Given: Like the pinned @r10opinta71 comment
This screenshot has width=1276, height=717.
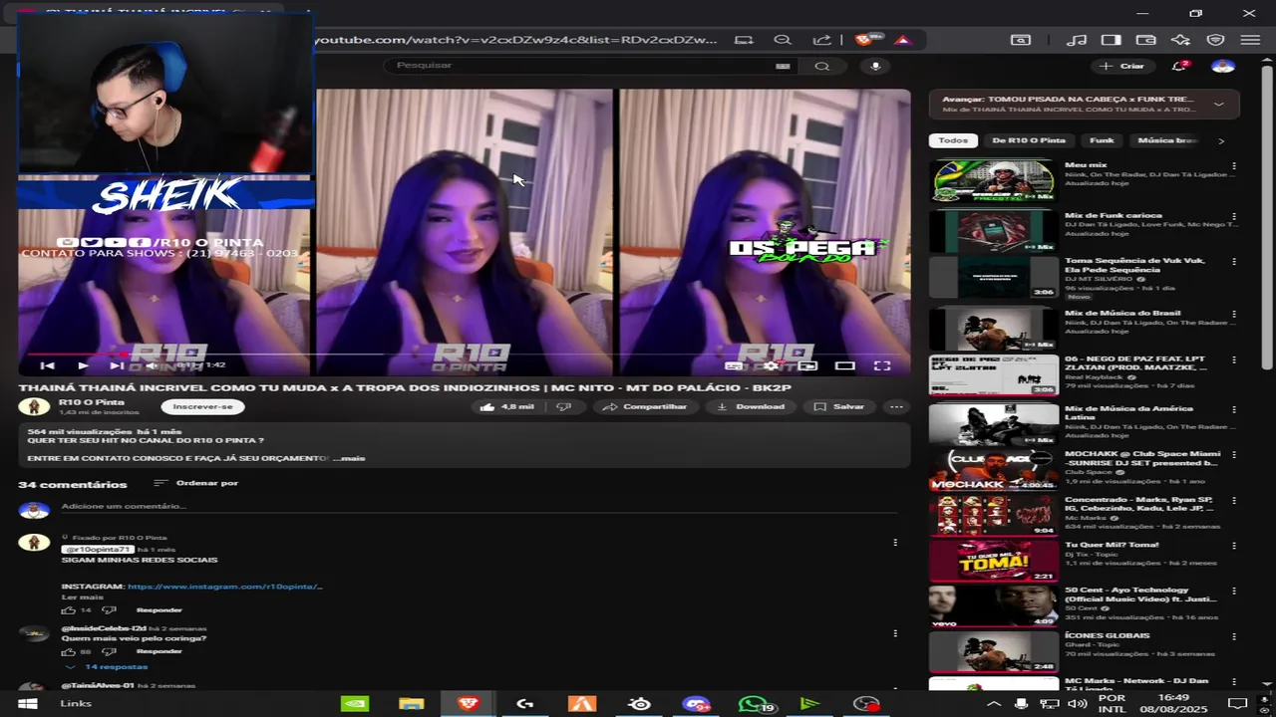Looking at the screenshot, I should click(x=69, y=609).
